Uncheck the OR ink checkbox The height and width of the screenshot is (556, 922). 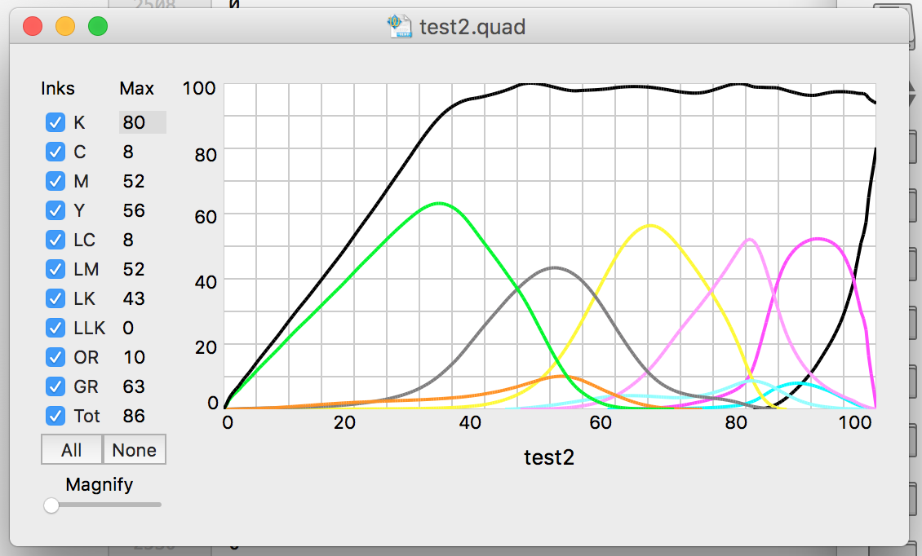[55, 357]
